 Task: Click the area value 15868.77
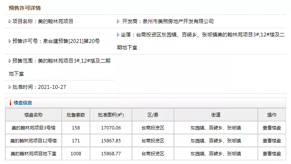pos(111,154)
